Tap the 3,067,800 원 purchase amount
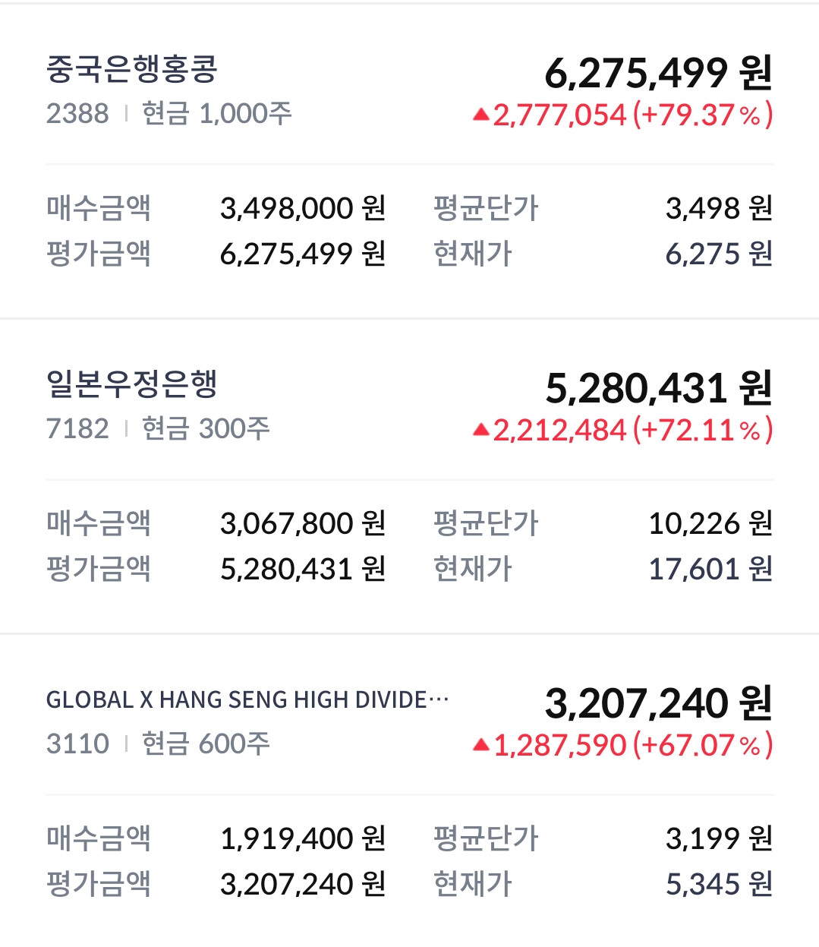 (x=303, y=523)
